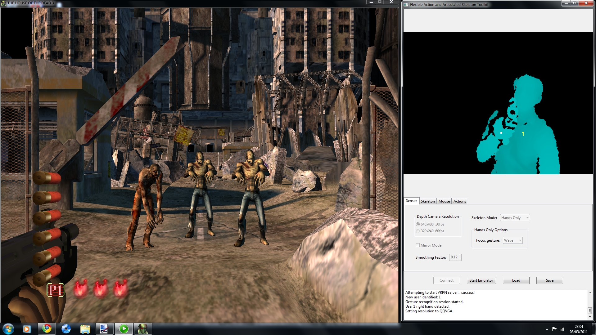Launch Windows Media Player from taskbar
The height and width of the screenshot is (335, 596).
tap(27, 329)
